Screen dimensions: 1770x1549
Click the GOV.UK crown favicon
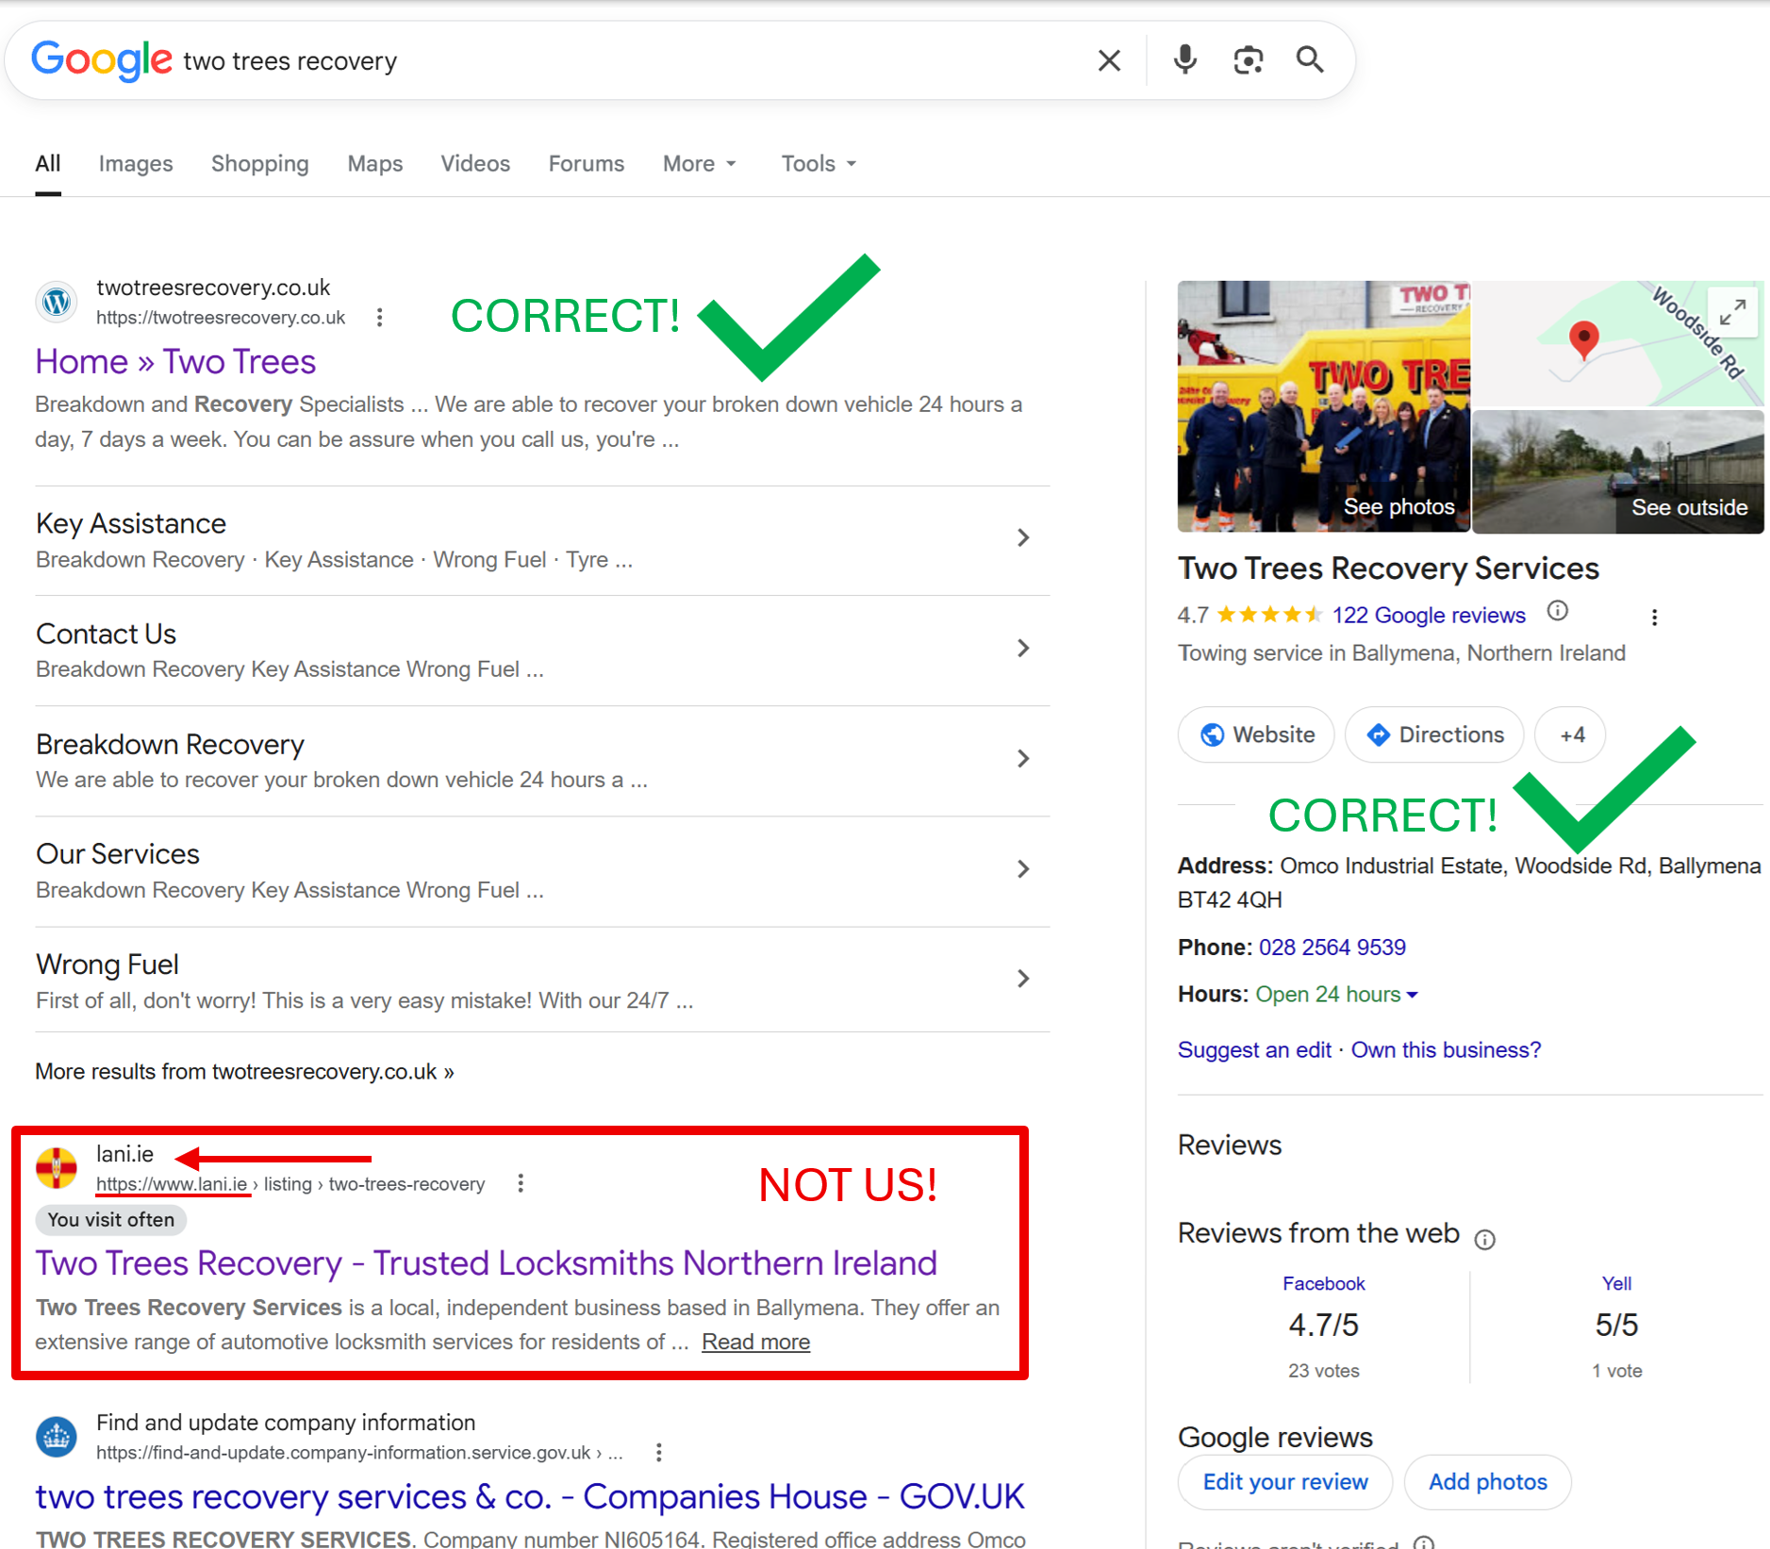click(57, 1437)
